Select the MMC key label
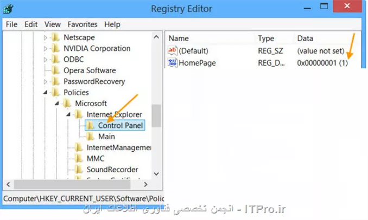Viewport: 368px width, 220px height. coord(96,158)
